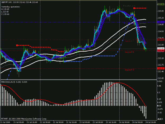165x124 pixels.
Task: Select the 'Support 1' level label
Action: 129,41
